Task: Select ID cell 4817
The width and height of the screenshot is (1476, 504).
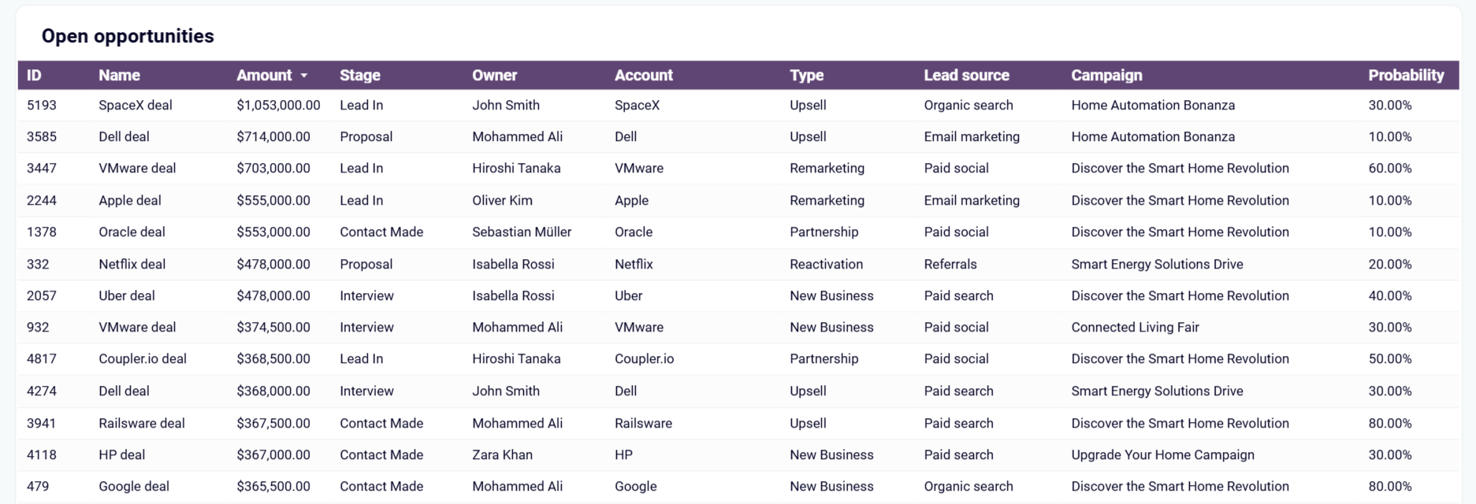Action: [42, 359]
